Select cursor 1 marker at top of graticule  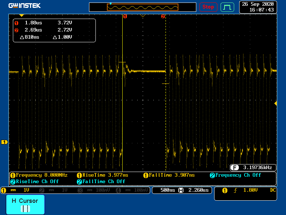pyautogui.click(x=125, y=16)
